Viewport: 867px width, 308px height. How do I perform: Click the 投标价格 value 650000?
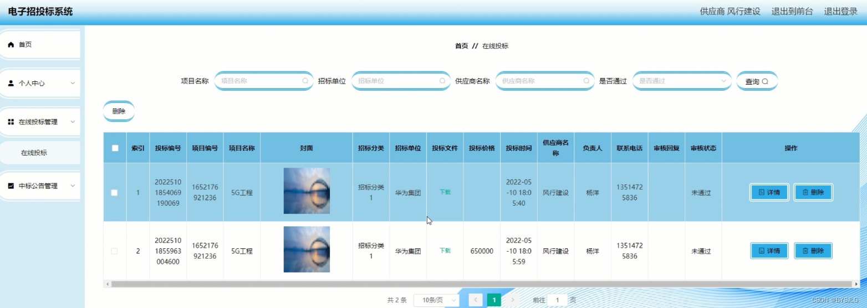pos(482,251)
